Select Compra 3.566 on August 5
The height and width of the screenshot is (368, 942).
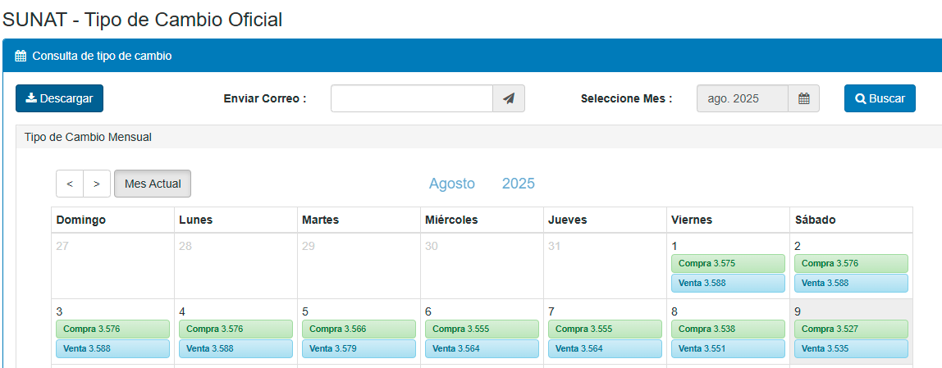(x=359, y=329)
